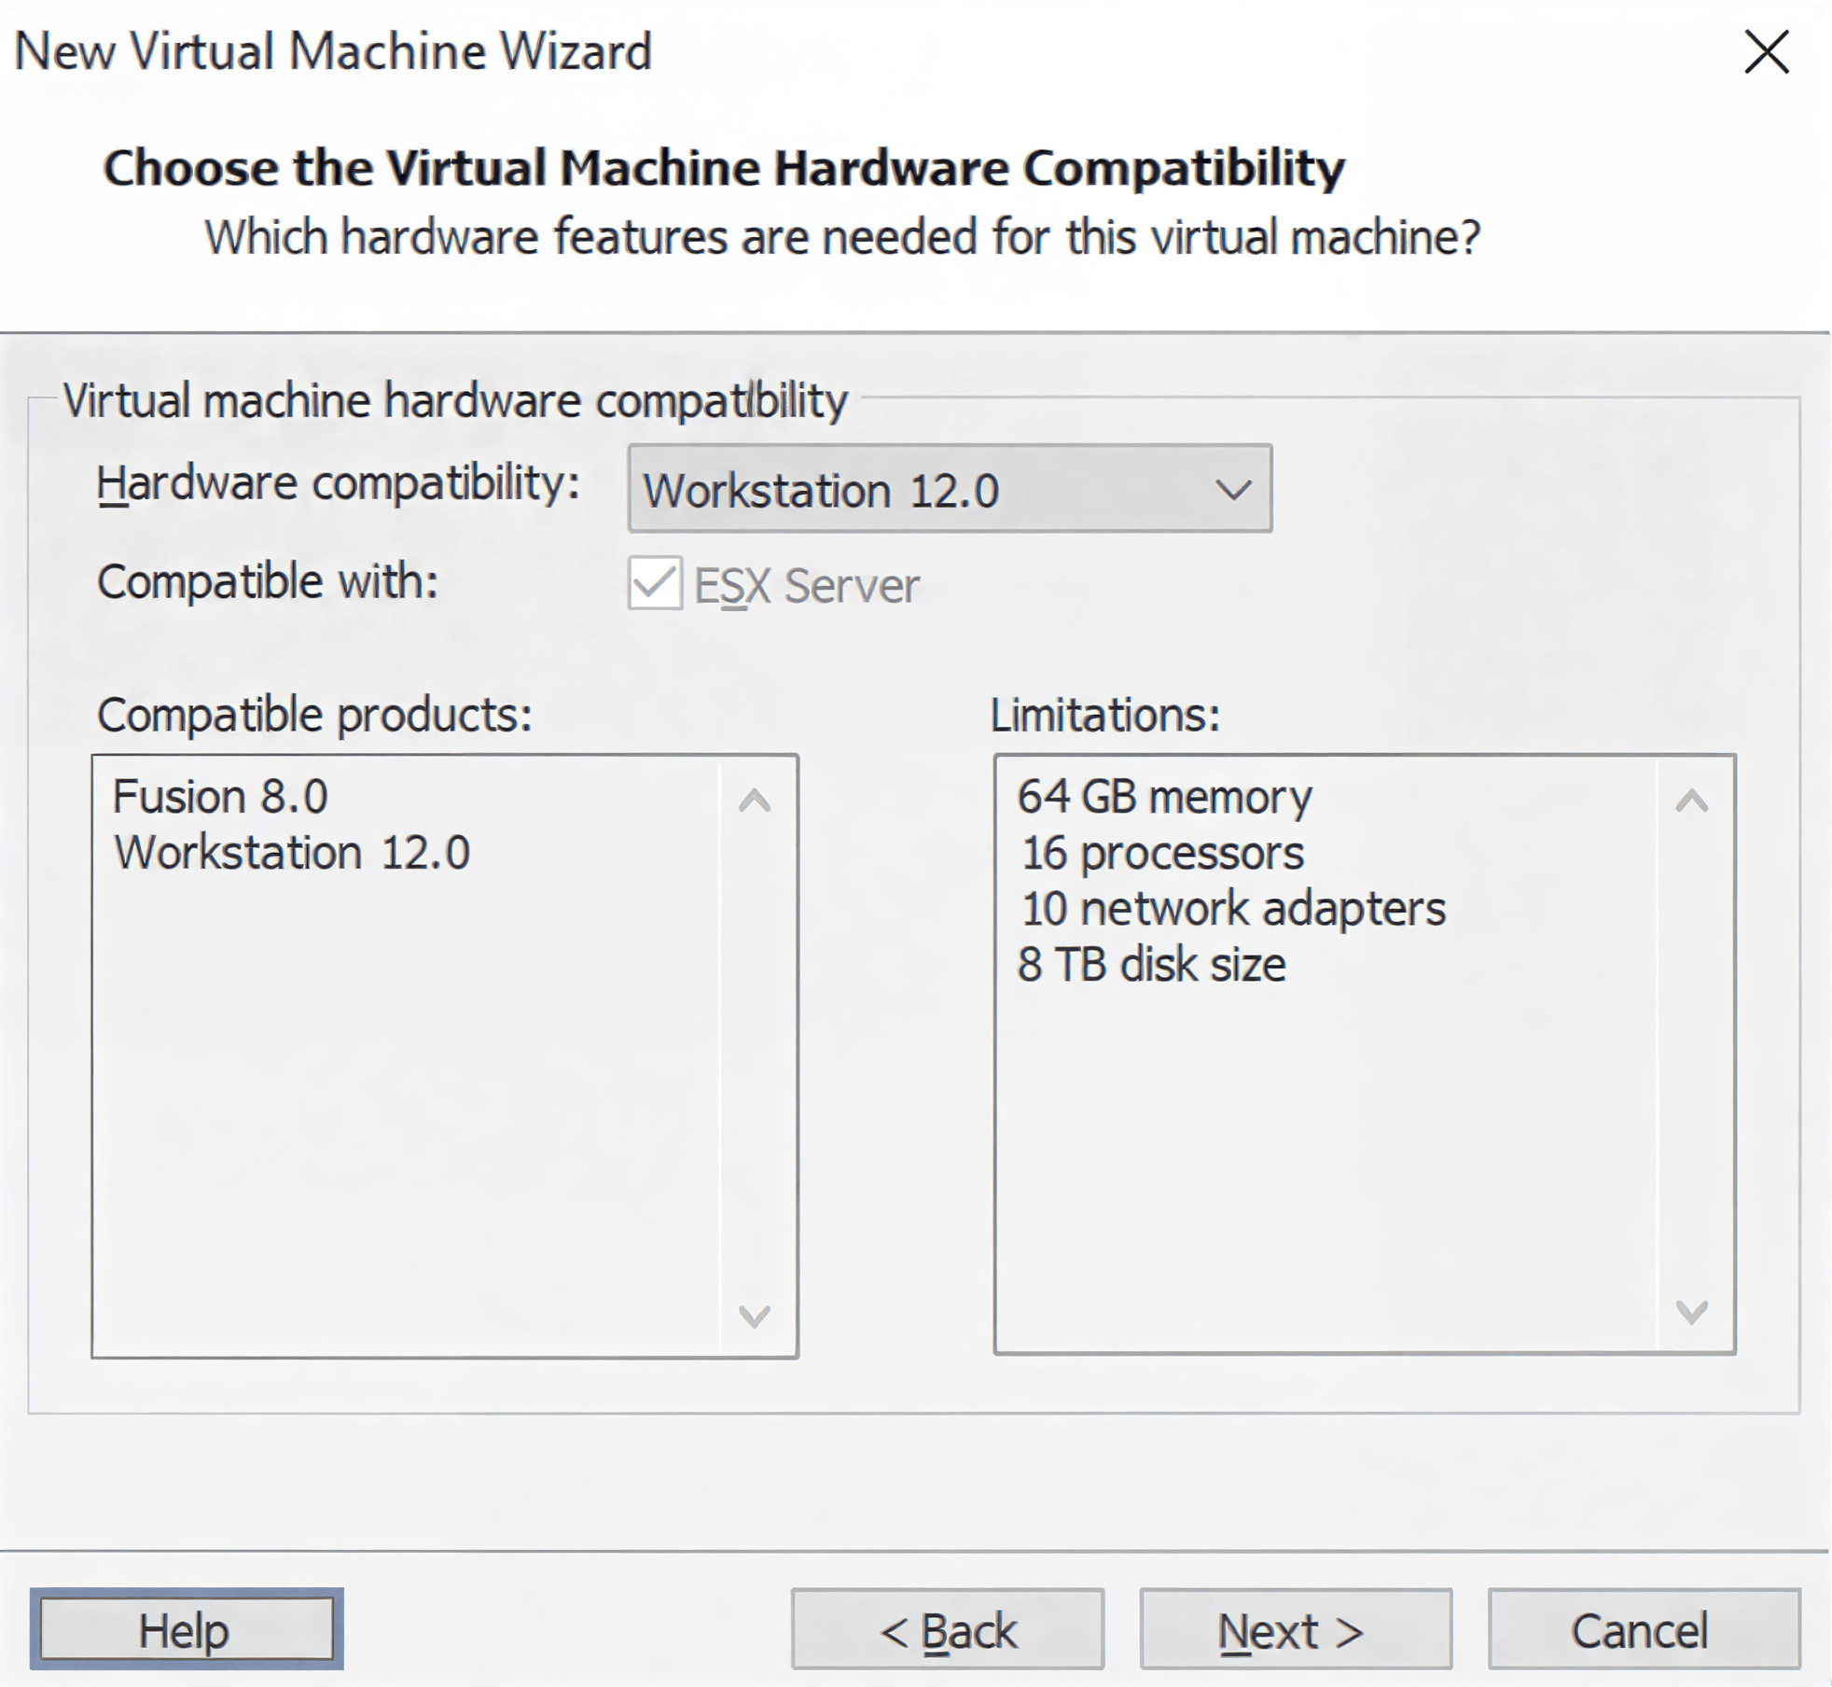The width and height of the screenshot is (1832, 1687).
Task: Click Compatible products scroll down arrow
Action: coord(755,1316)
